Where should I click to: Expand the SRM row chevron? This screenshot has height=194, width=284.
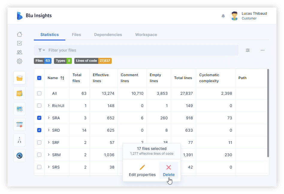[x=49, y=155]
